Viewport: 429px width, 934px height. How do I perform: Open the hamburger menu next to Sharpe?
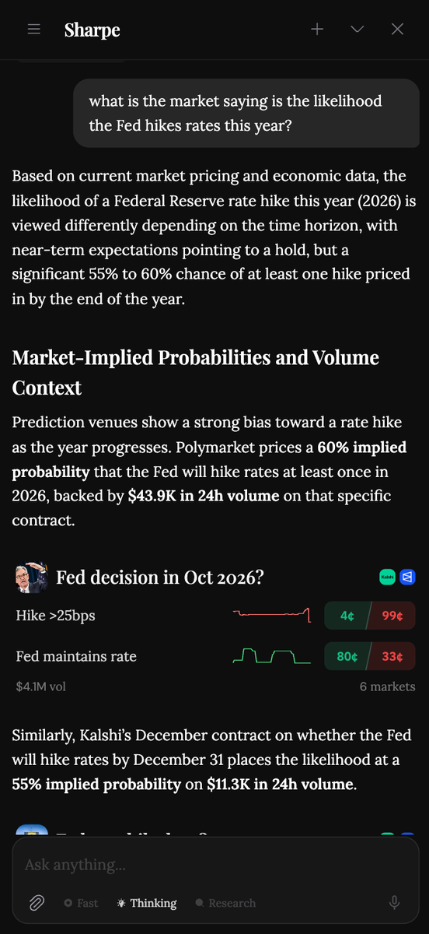(33, 30)
